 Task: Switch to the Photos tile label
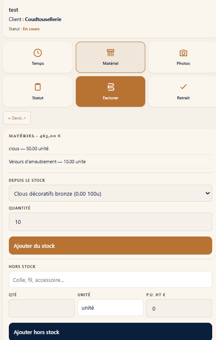click(x=183, y=63)
